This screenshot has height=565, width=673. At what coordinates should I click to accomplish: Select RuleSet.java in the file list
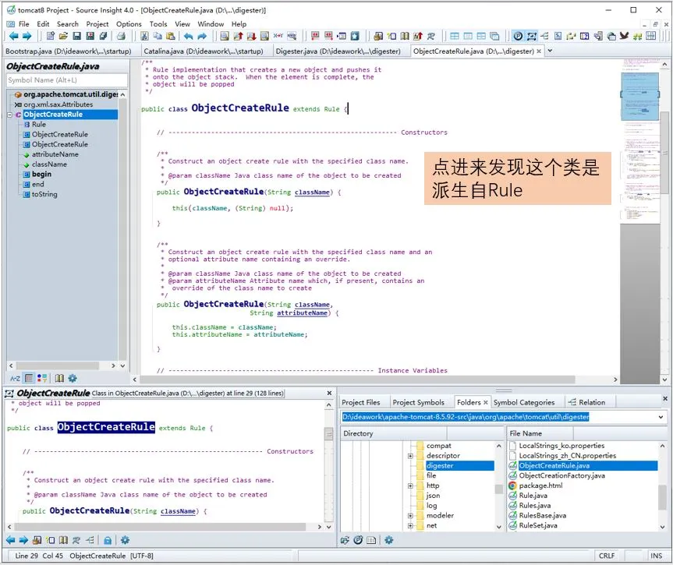[538, 525]
